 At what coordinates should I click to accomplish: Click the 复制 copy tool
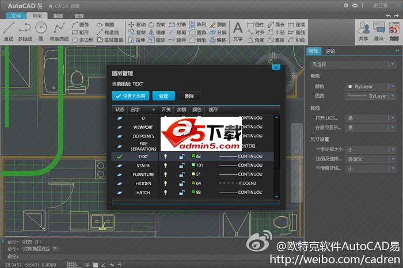137,32
